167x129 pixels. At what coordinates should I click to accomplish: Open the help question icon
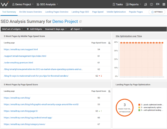click(x=151, y=4)
